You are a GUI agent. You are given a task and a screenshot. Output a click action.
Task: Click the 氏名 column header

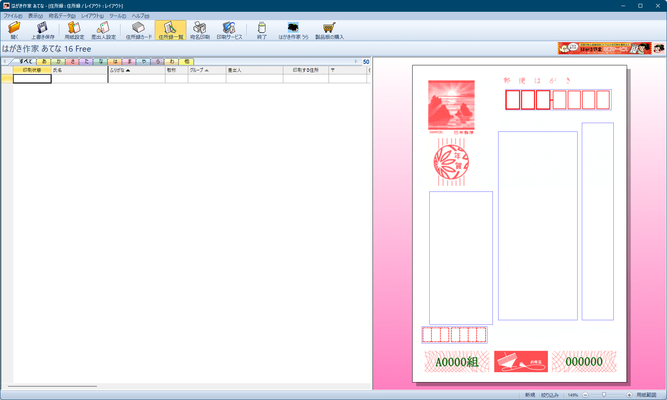(x=79, y=70)
